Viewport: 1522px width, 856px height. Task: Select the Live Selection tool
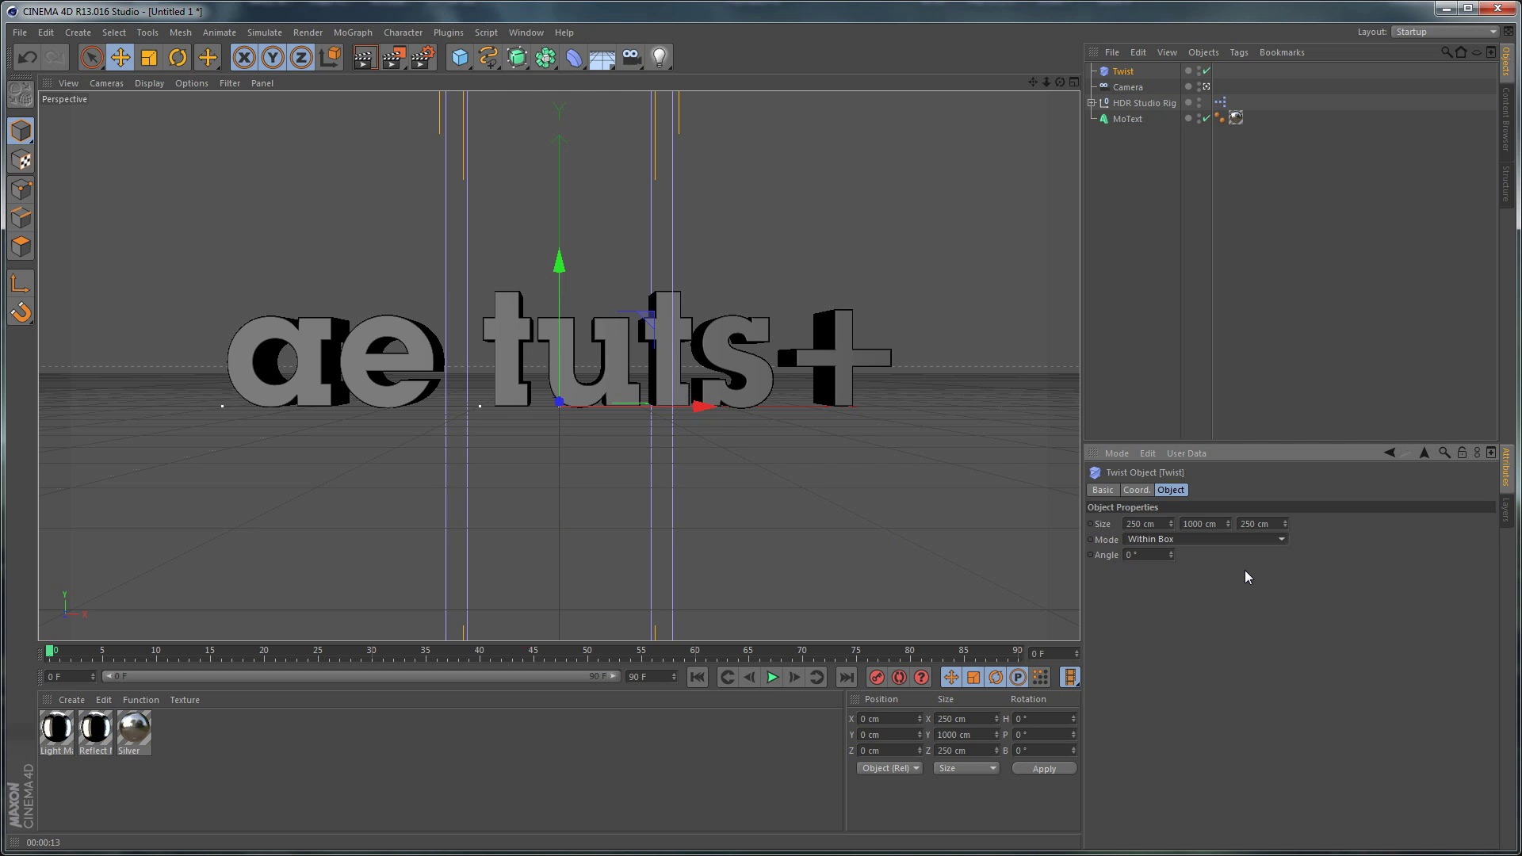pos(91,57)
